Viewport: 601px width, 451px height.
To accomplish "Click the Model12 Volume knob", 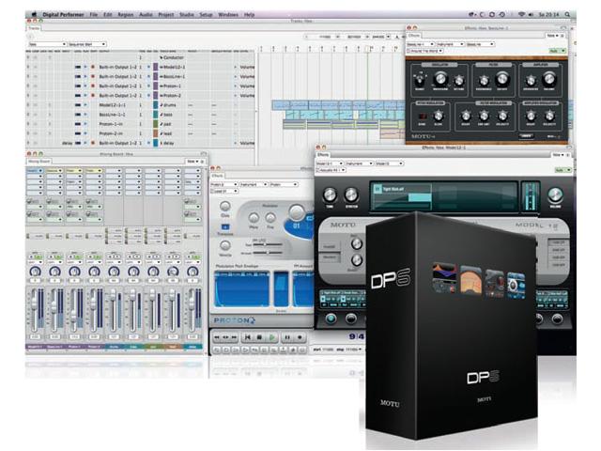I will pos(555,194).
